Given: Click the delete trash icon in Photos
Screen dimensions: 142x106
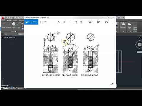Looking at the screenshot, I should (64, 22).
